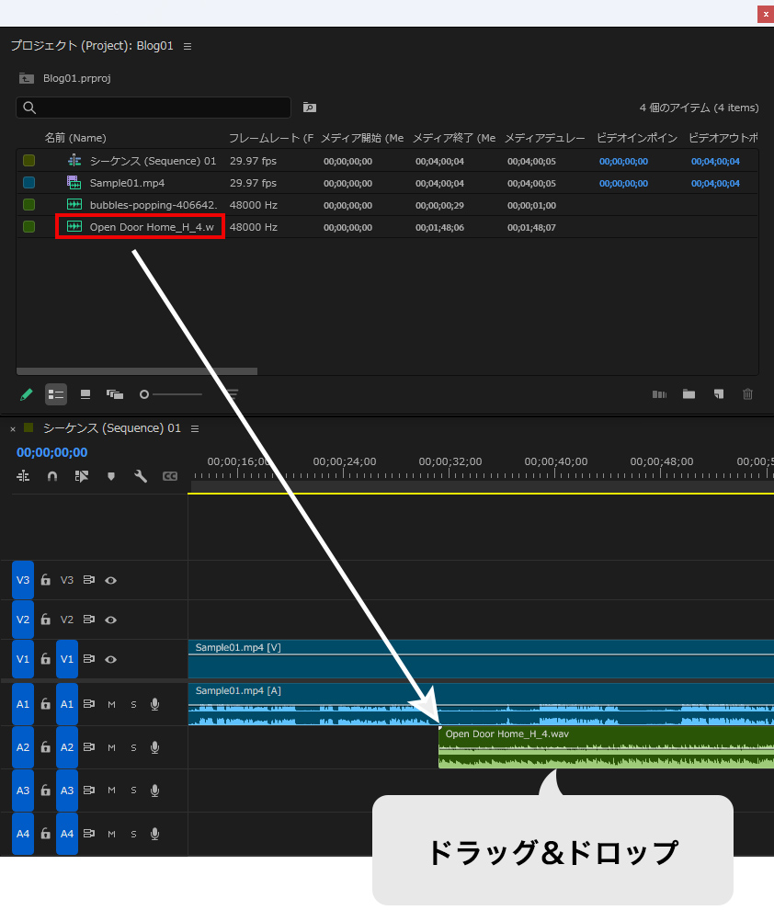
Task: Open Sequence 01 panel menu
Action: pos(195,429)
